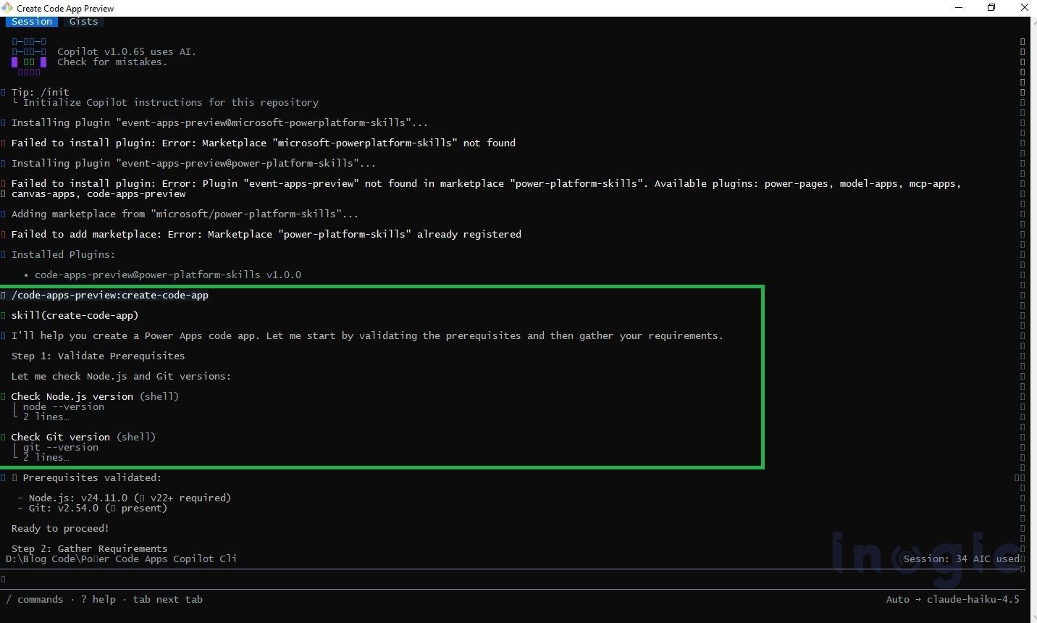The image size is (1037, 623).
Task: Select 'code-apps-preview@power-platform-skills v1.0.0' entry
Action: click(168, 275)
